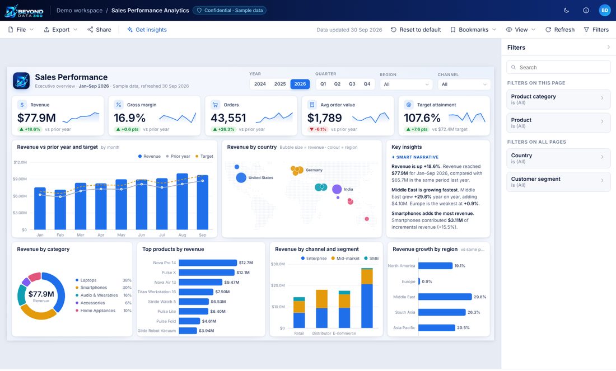The width and height of the screenshot is (616, 371).
Task: Click the United States bubble on map
Action: (241, 177)
